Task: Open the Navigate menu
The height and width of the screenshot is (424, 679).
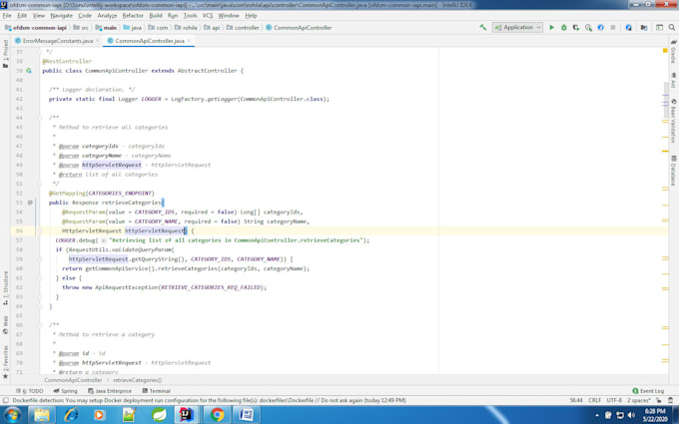Action: click(61, 16)
